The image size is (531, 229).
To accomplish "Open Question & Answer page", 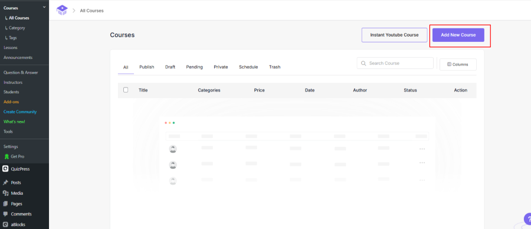I will tap(21, 73).
